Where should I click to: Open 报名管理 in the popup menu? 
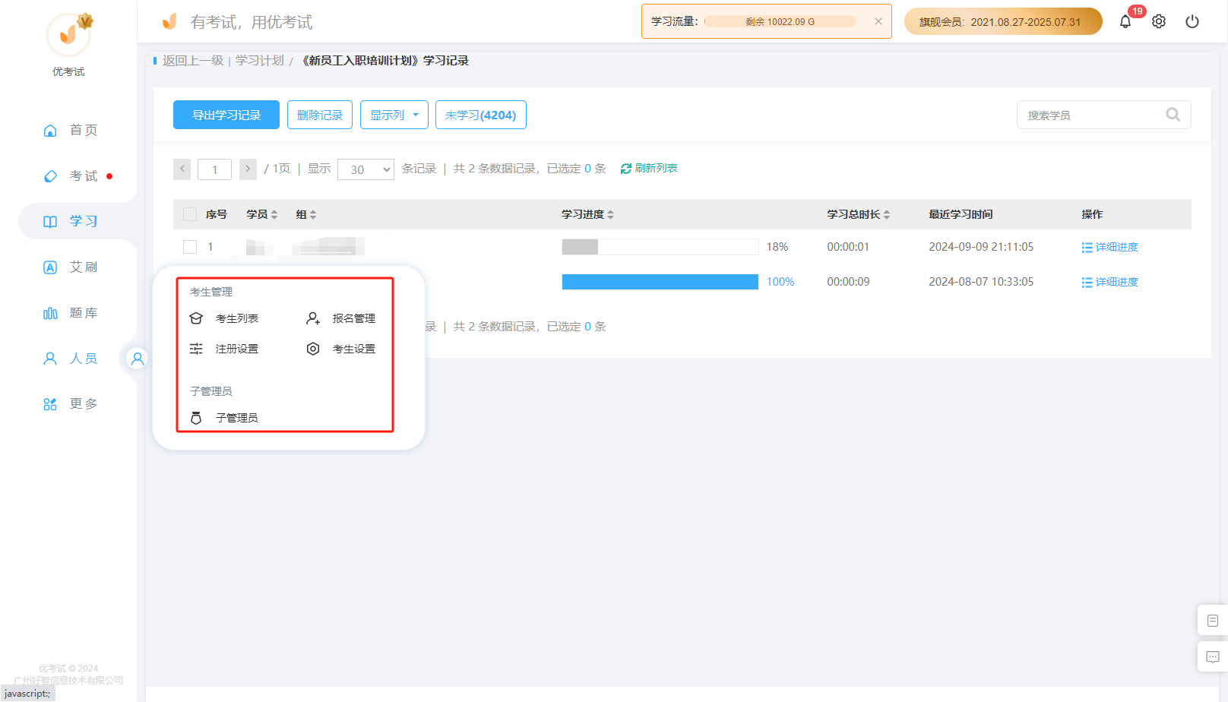341,318
